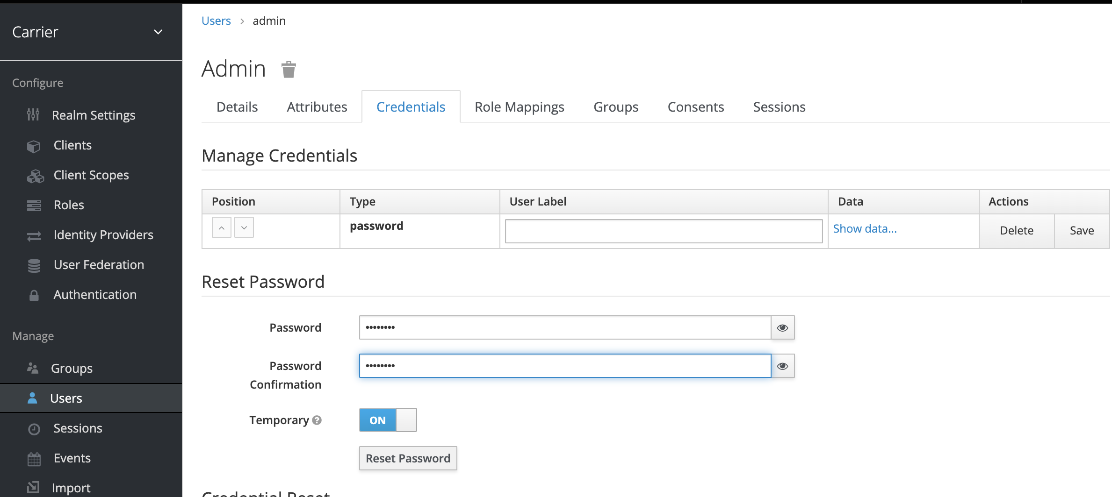Turn off the Temporary switch
This screenshot has width=1112, height=497.
[x=388, y=419]
